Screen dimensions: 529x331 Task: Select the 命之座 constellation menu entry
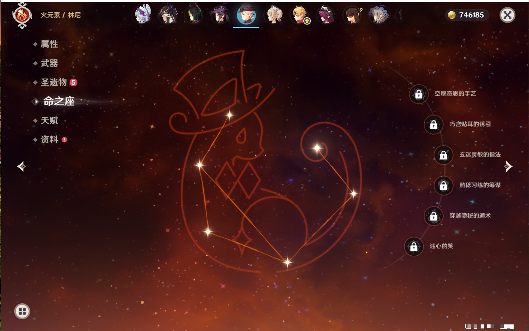point(59,101)
